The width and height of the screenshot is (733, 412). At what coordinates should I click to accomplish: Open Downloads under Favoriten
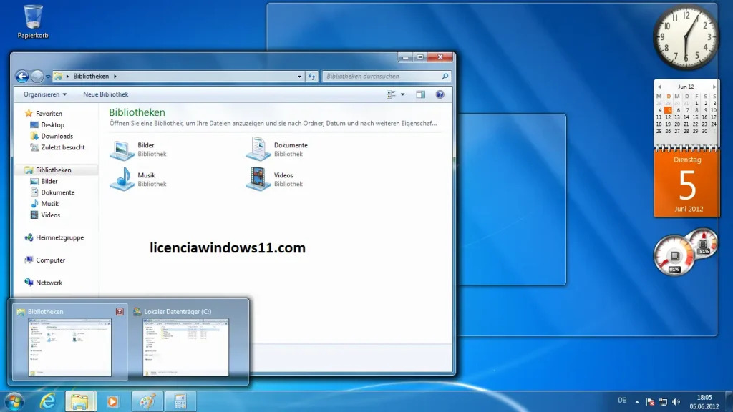click(x=57, y=136)
